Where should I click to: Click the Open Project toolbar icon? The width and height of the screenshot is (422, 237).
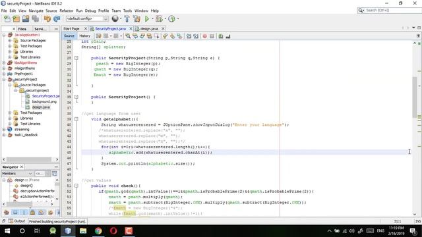26,18
